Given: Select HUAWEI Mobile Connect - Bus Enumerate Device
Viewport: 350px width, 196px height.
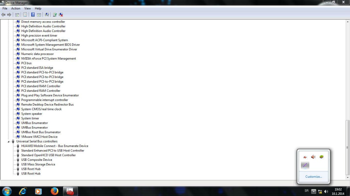Looking at the screenshot, I should 55,146.
